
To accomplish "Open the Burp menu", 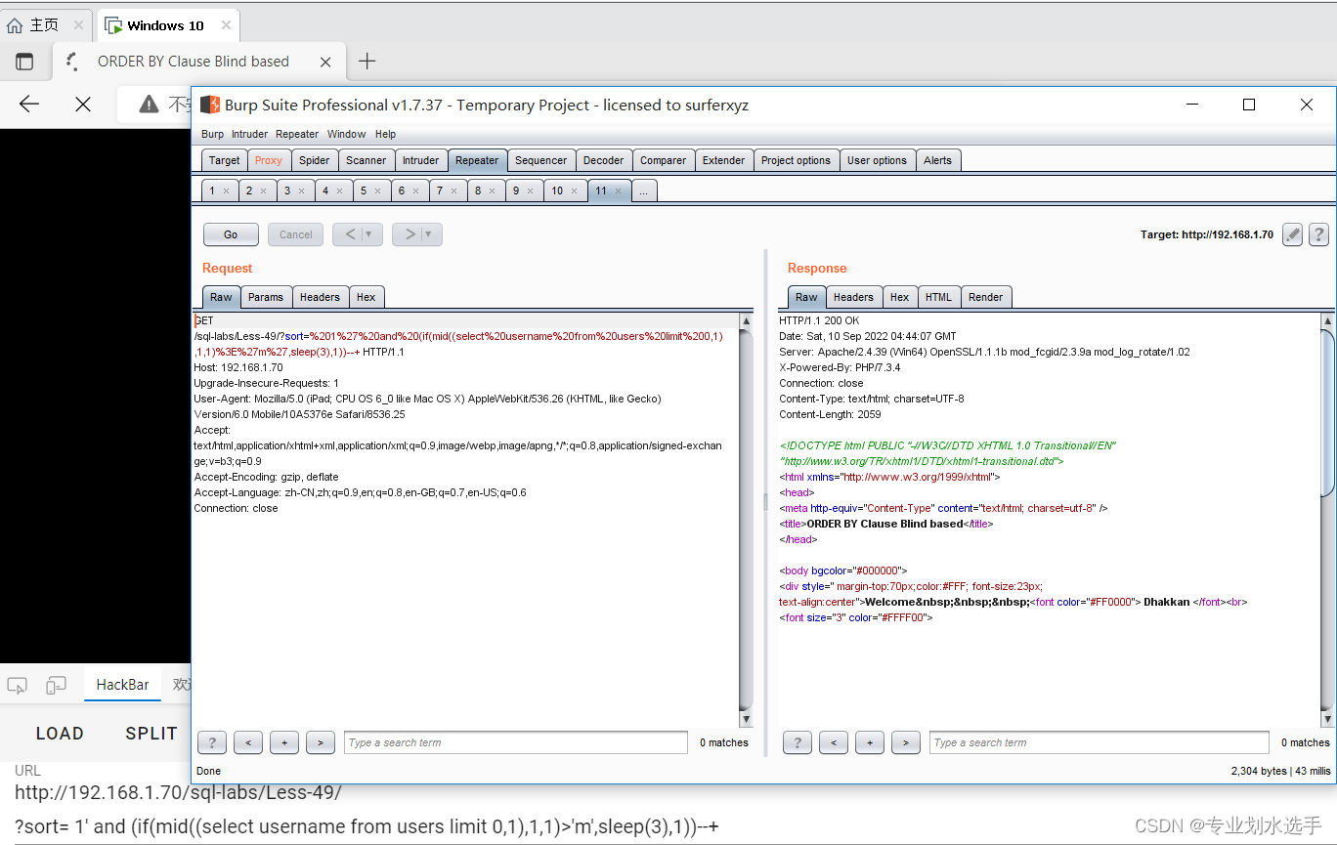I will tap(212, 134).
